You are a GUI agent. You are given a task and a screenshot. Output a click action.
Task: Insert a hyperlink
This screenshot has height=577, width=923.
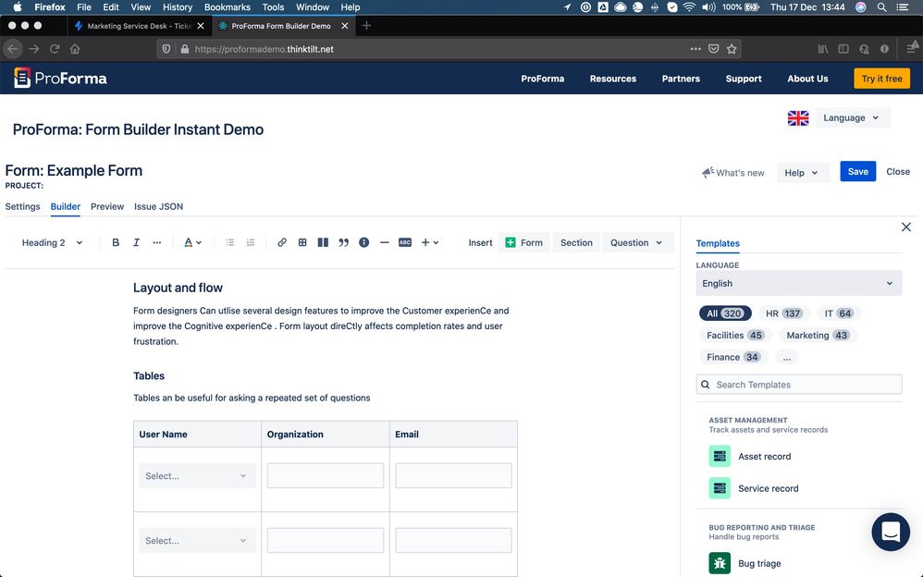(282, 242)
